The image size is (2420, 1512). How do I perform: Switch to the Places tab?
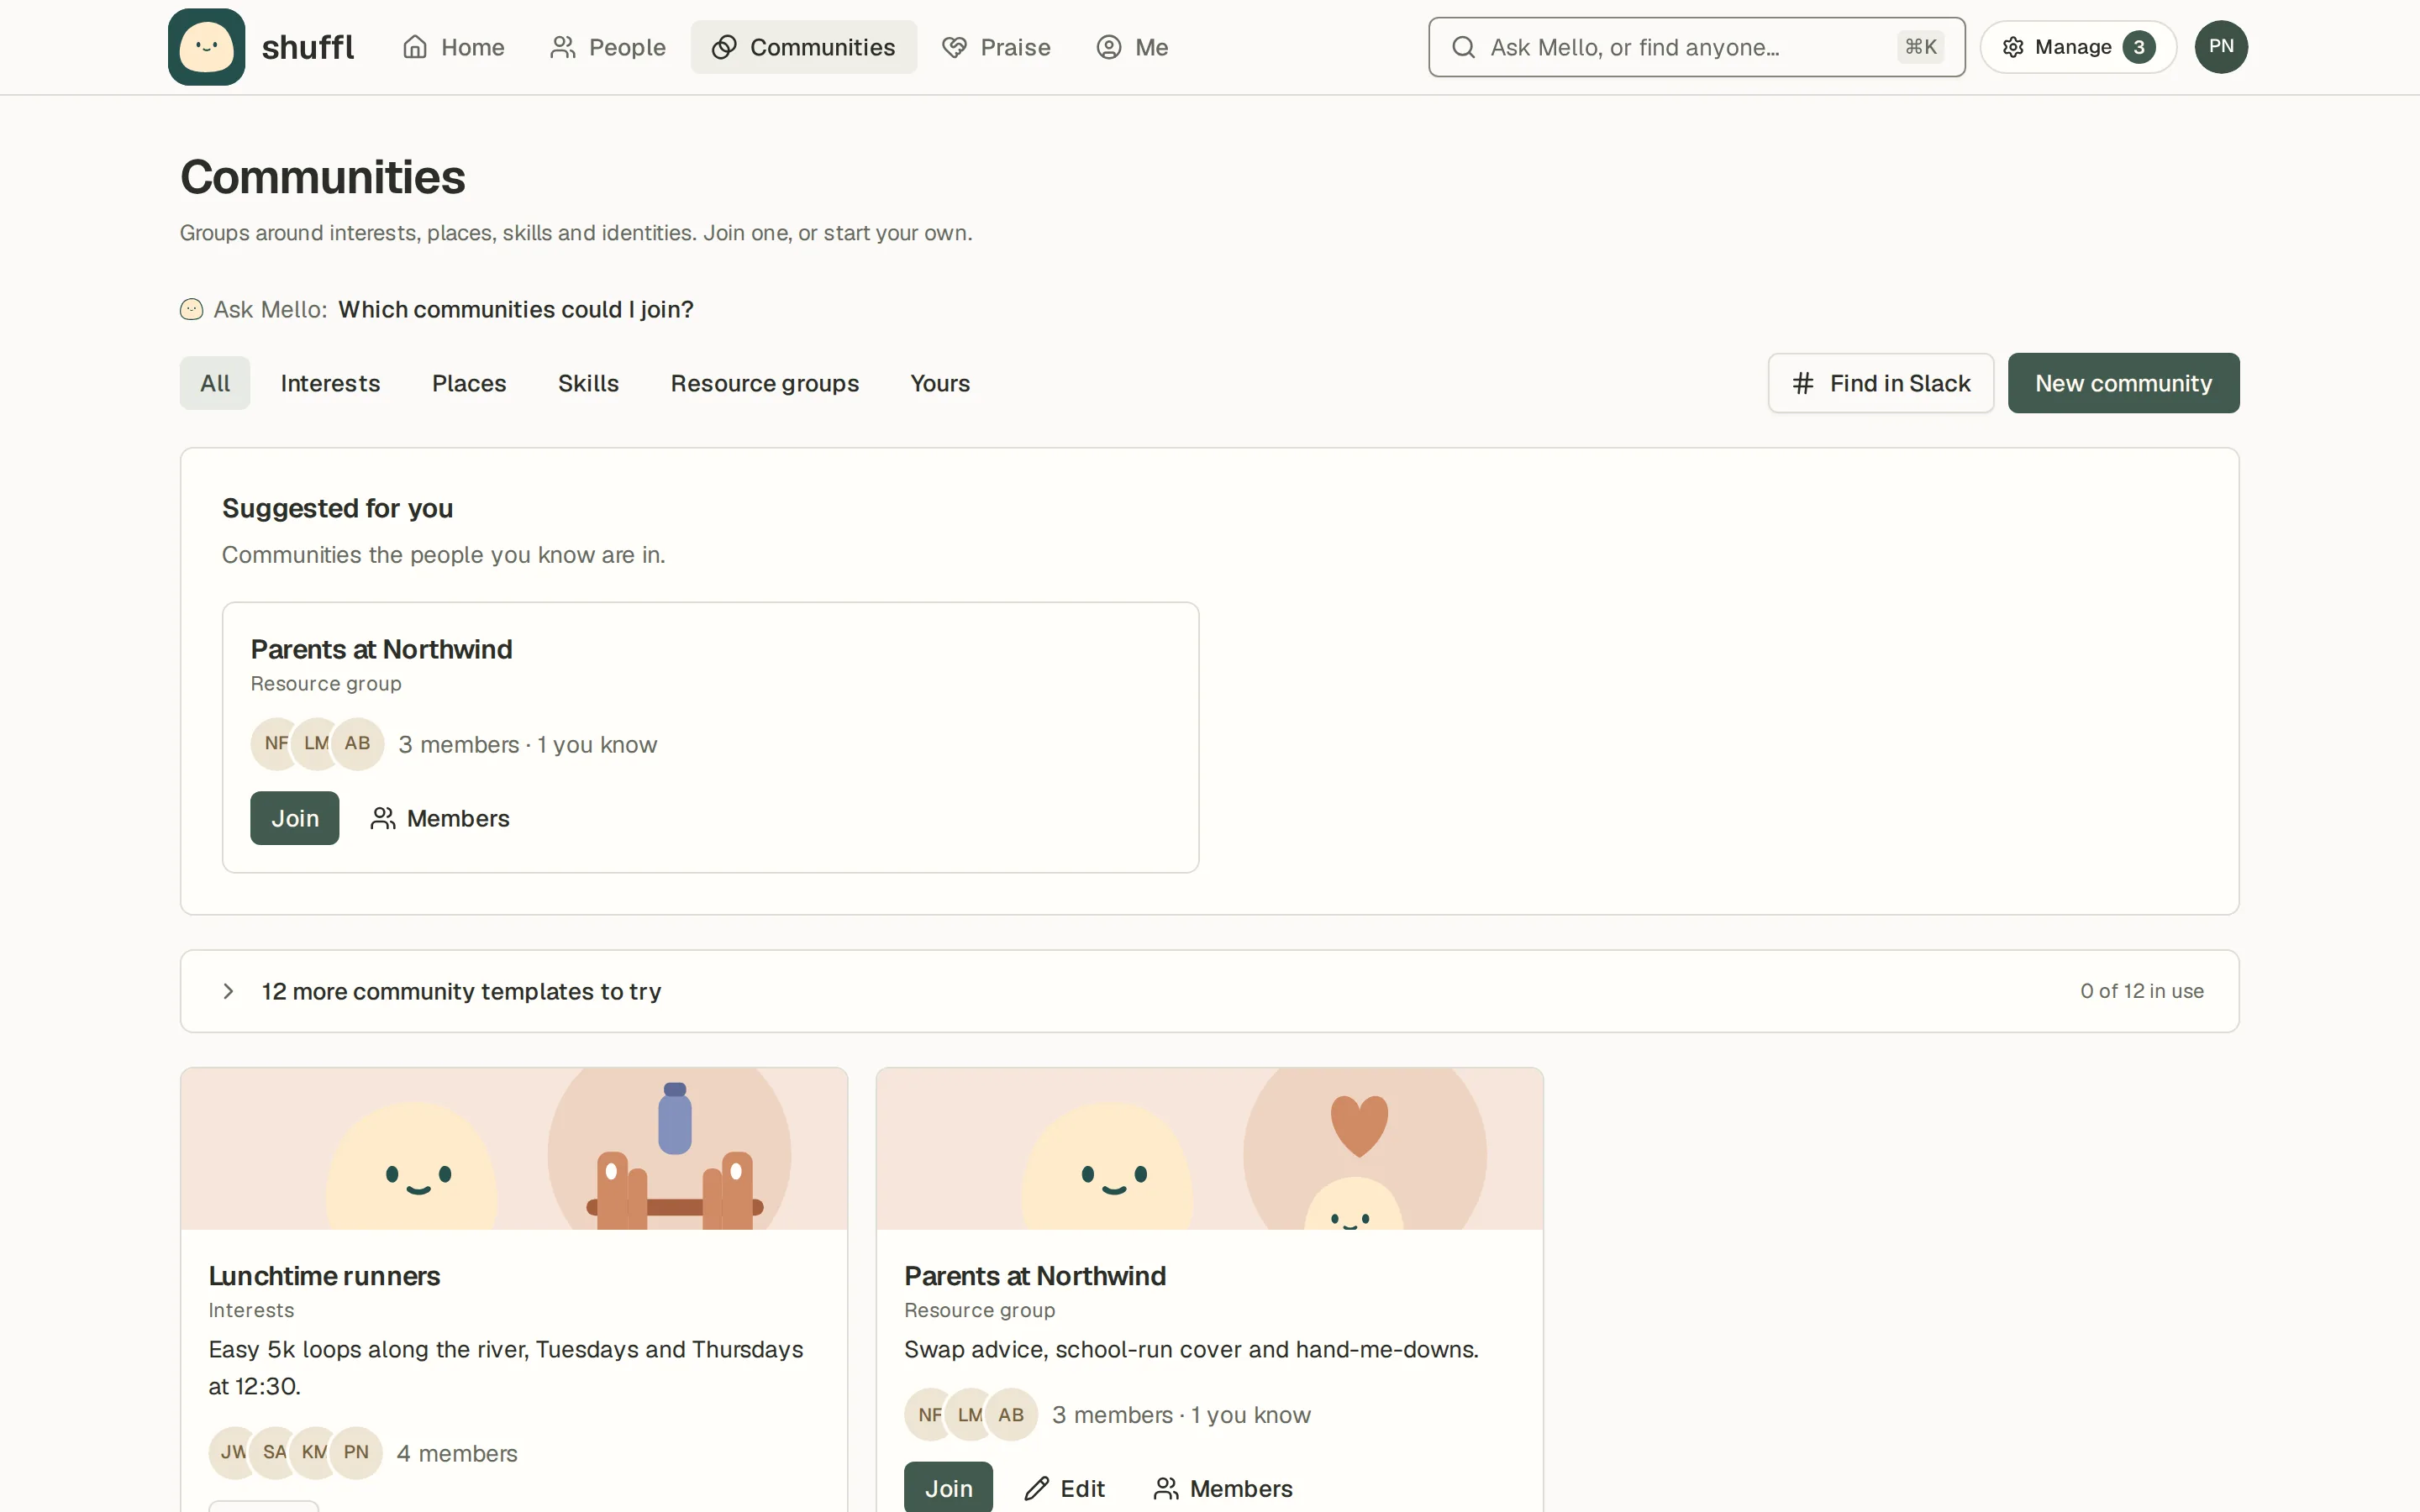pyautogui.click(x=469, y=383)
